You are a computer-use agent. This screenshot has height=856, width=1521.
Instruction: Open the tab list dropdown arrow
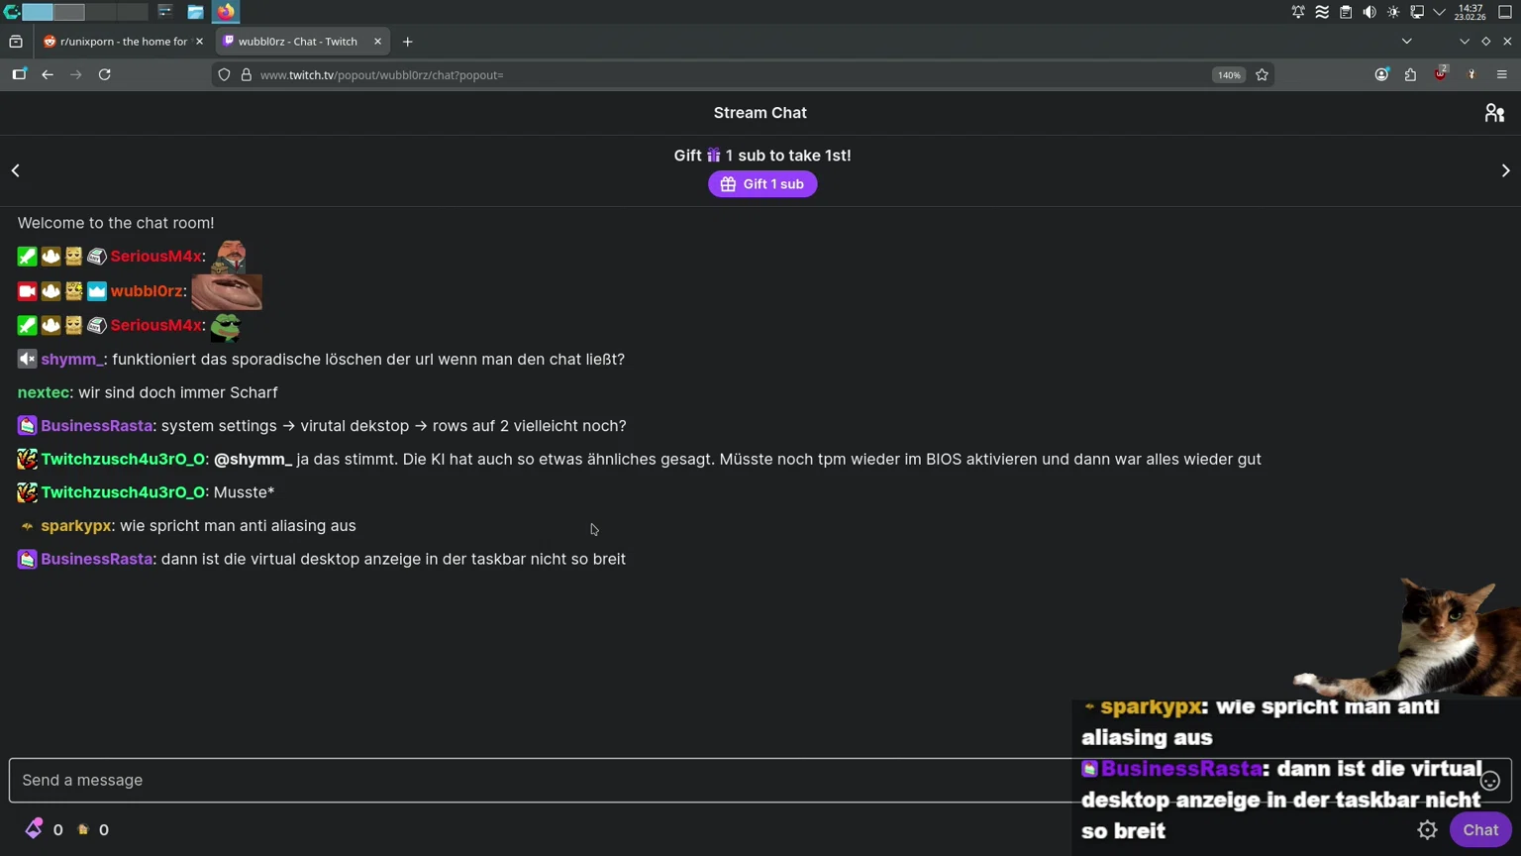click(x=1407, y=41)
